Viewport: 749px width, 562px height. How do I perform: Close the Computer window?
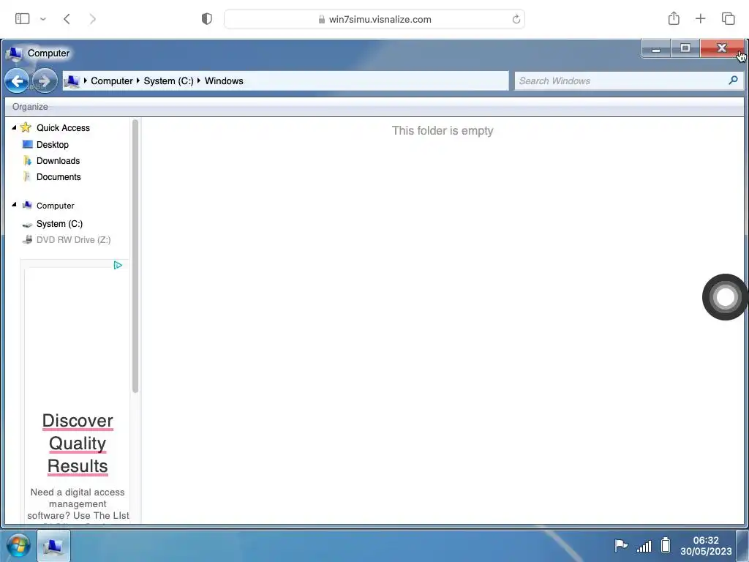click(x=722, y=48)
